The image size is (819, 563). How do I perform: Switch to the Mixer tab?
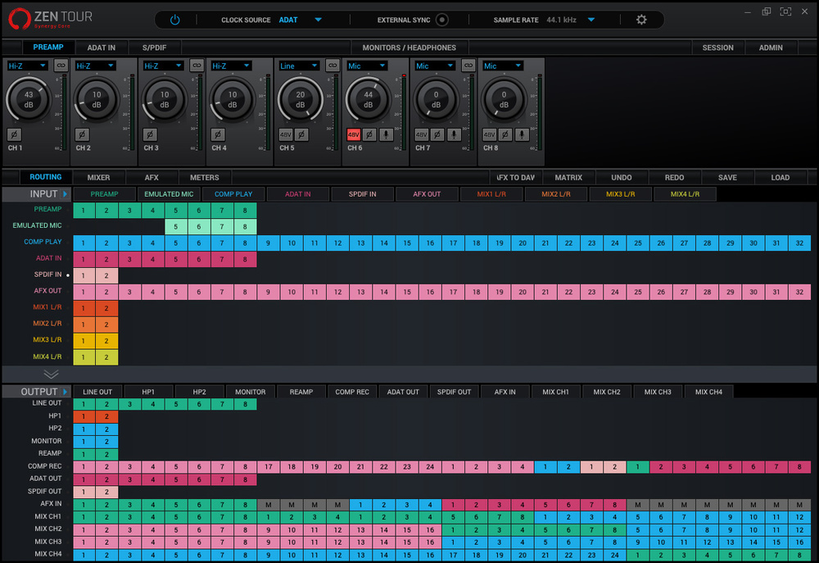click(98, 177)
